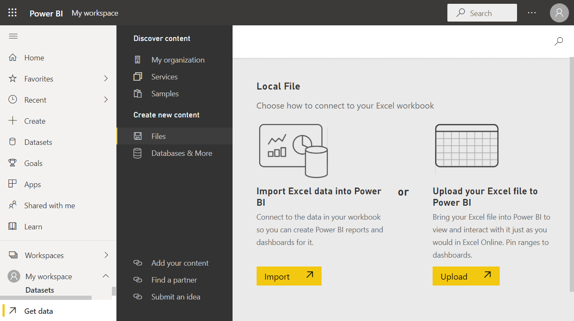Screen dimensions: 574x321
Task: Click in the top Search box
Action: point(482,13)
